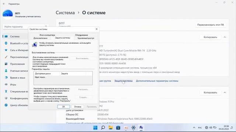Open Дополнительные параметры системы link

point(157,81)
